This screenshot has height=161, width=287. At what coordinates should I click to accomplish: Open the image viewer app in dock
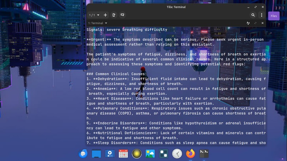coord(150,154)
